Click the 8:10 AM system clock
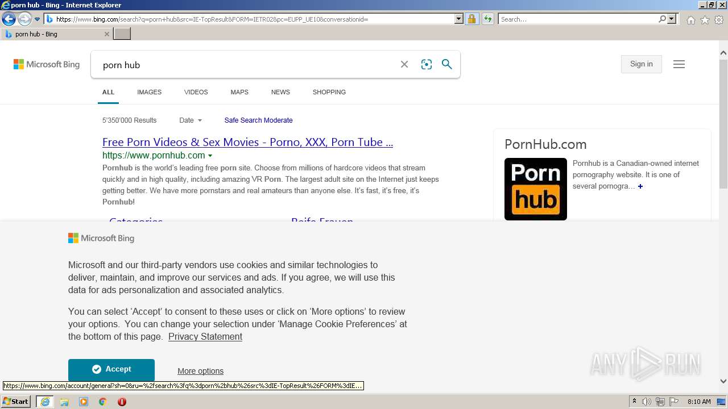 699,402
